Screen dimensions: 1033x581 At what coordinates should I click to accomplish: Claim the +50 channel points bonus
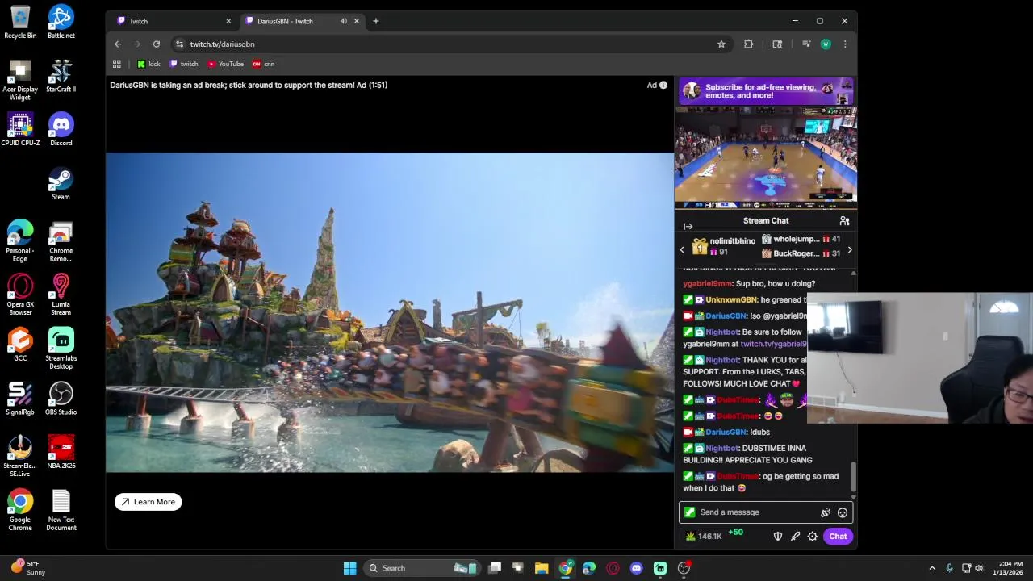735,533
